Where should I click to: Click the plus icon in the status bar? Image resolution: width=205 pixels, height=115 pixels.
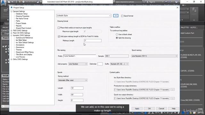tap(168, 113)
